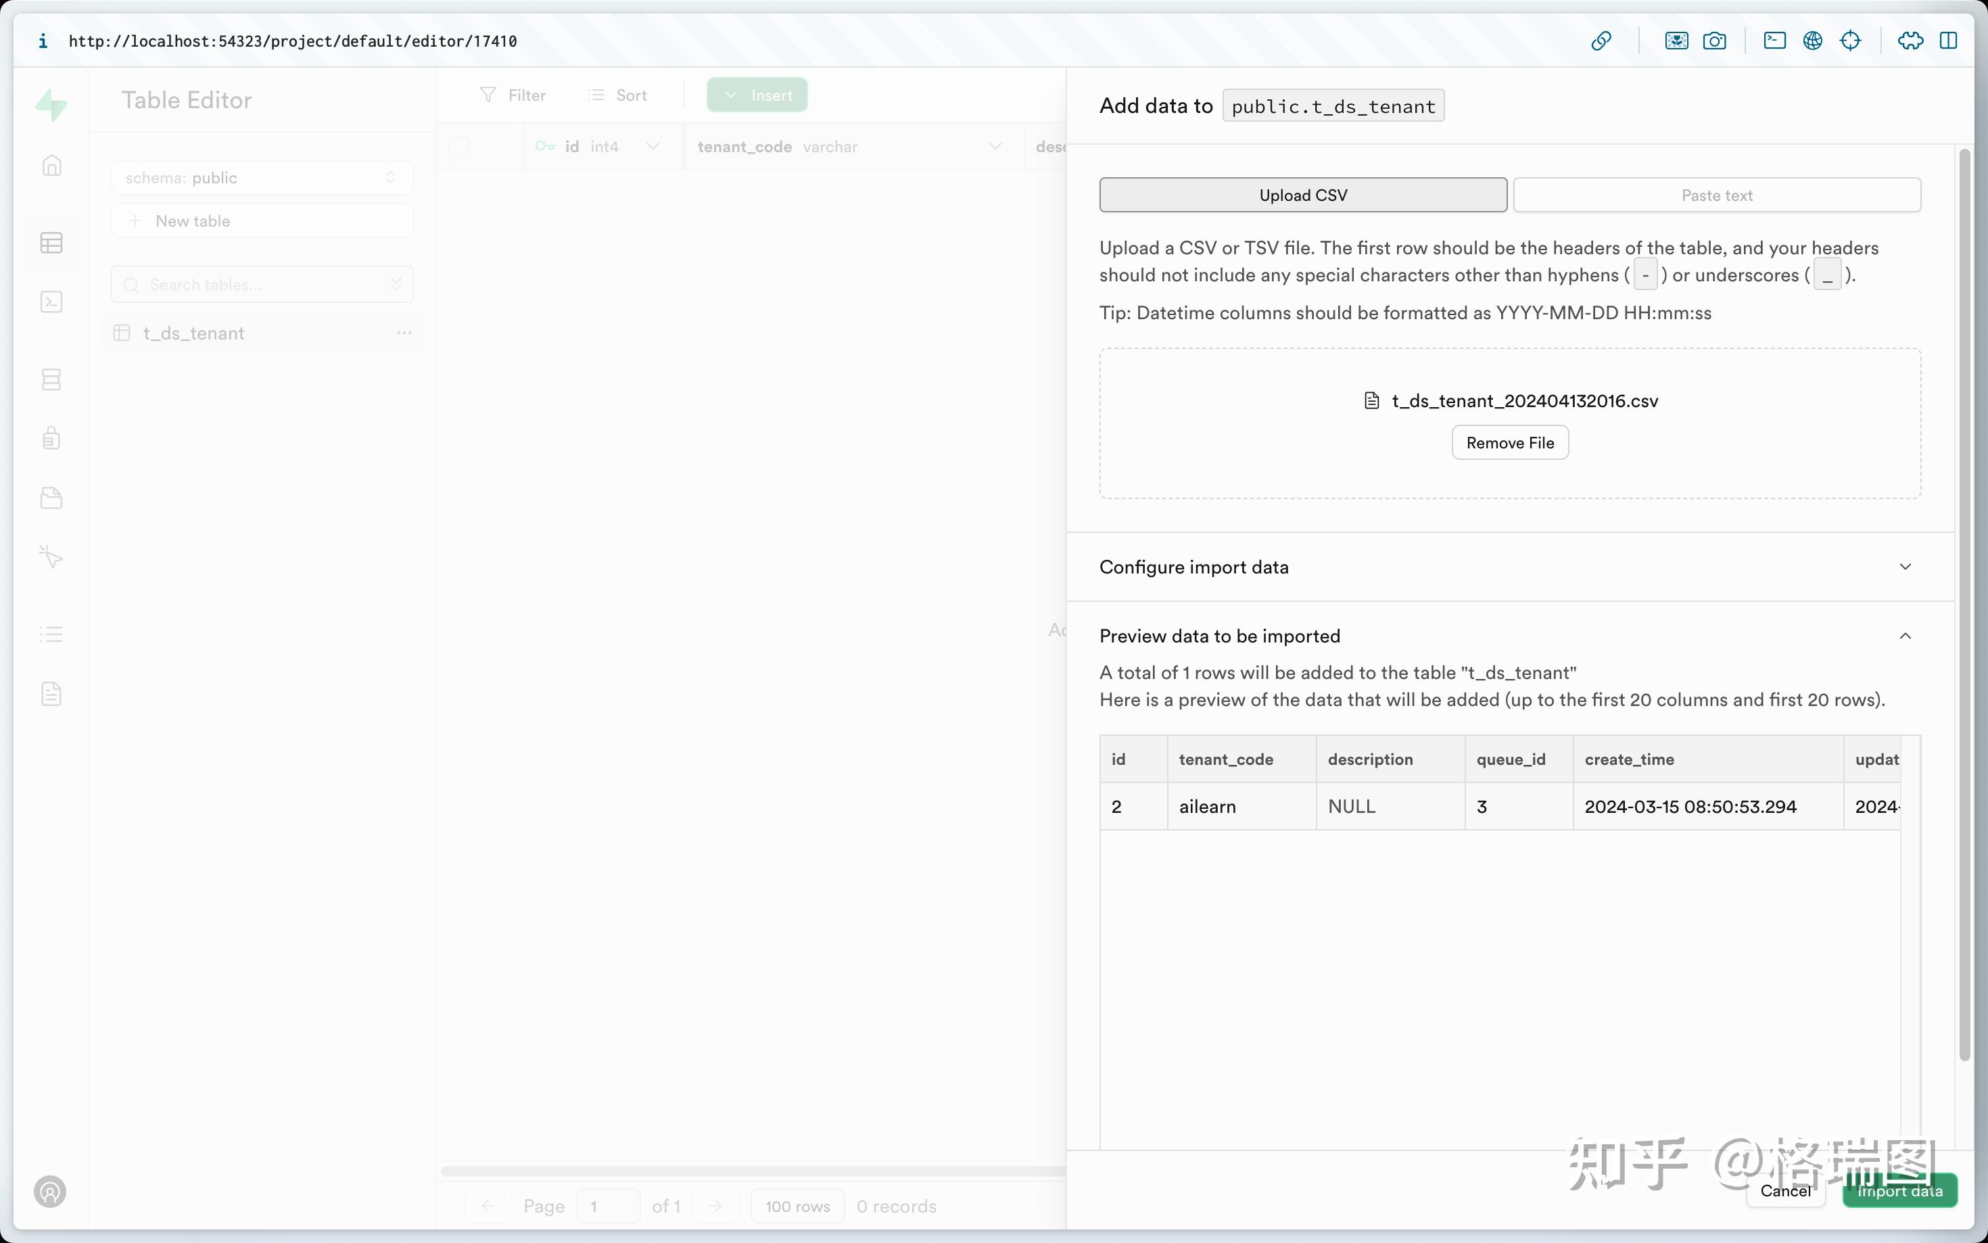Image resolution: width=1988 pixels, height=1243 pixels.
Task: Open the Storage sidebar icon
Action: pyautogui.click(x=51, y=498)
